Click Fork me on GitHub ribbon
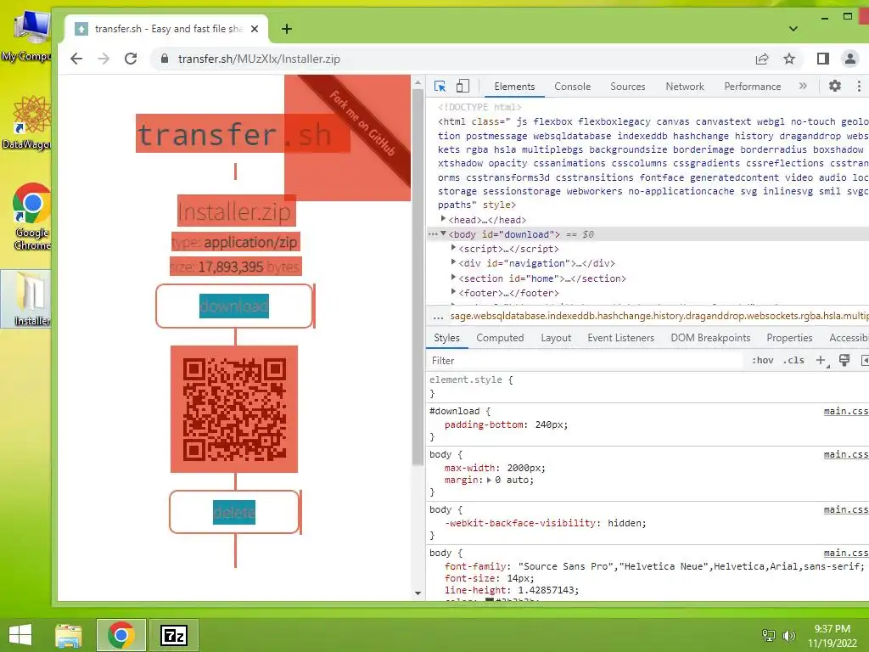The height and width of the screenshot is (652, 869). coord(362,123)
